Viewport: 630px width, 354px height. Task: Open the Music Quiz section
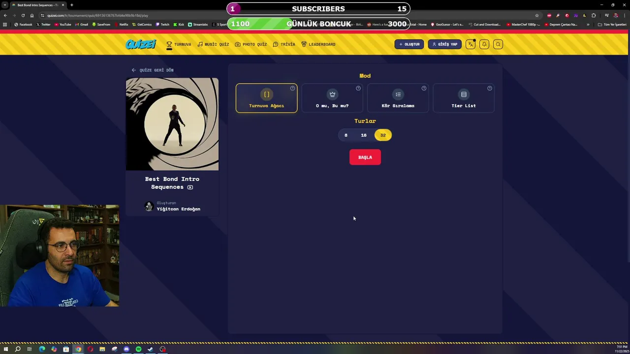(213, 44)
